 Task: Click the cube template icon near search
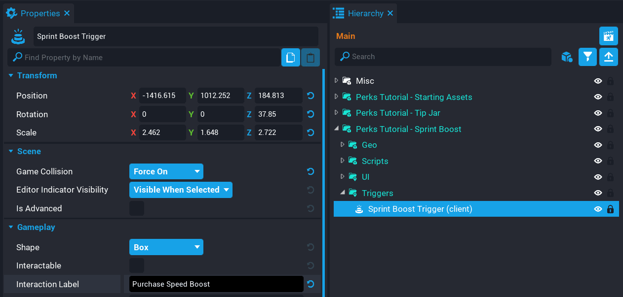[x=567, y=57]
